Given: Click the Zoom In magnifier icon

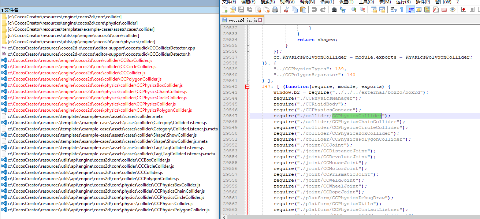Looking at the screenshot, I should 354,10.
